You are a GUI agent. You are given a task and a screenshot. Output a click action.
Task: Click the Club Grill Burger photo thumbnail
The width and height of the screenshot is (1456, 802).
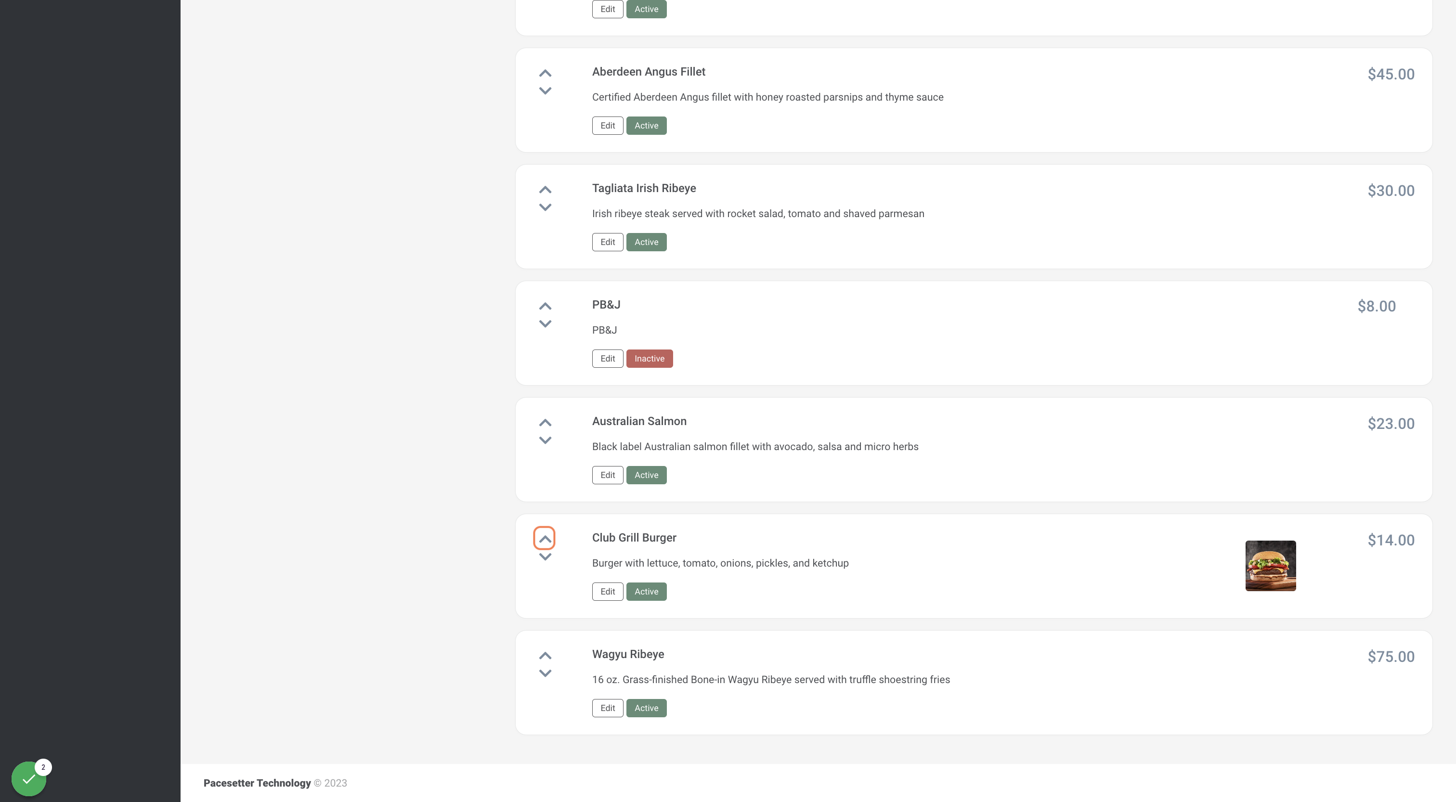pyautogui.click(x=1271, y=566)
